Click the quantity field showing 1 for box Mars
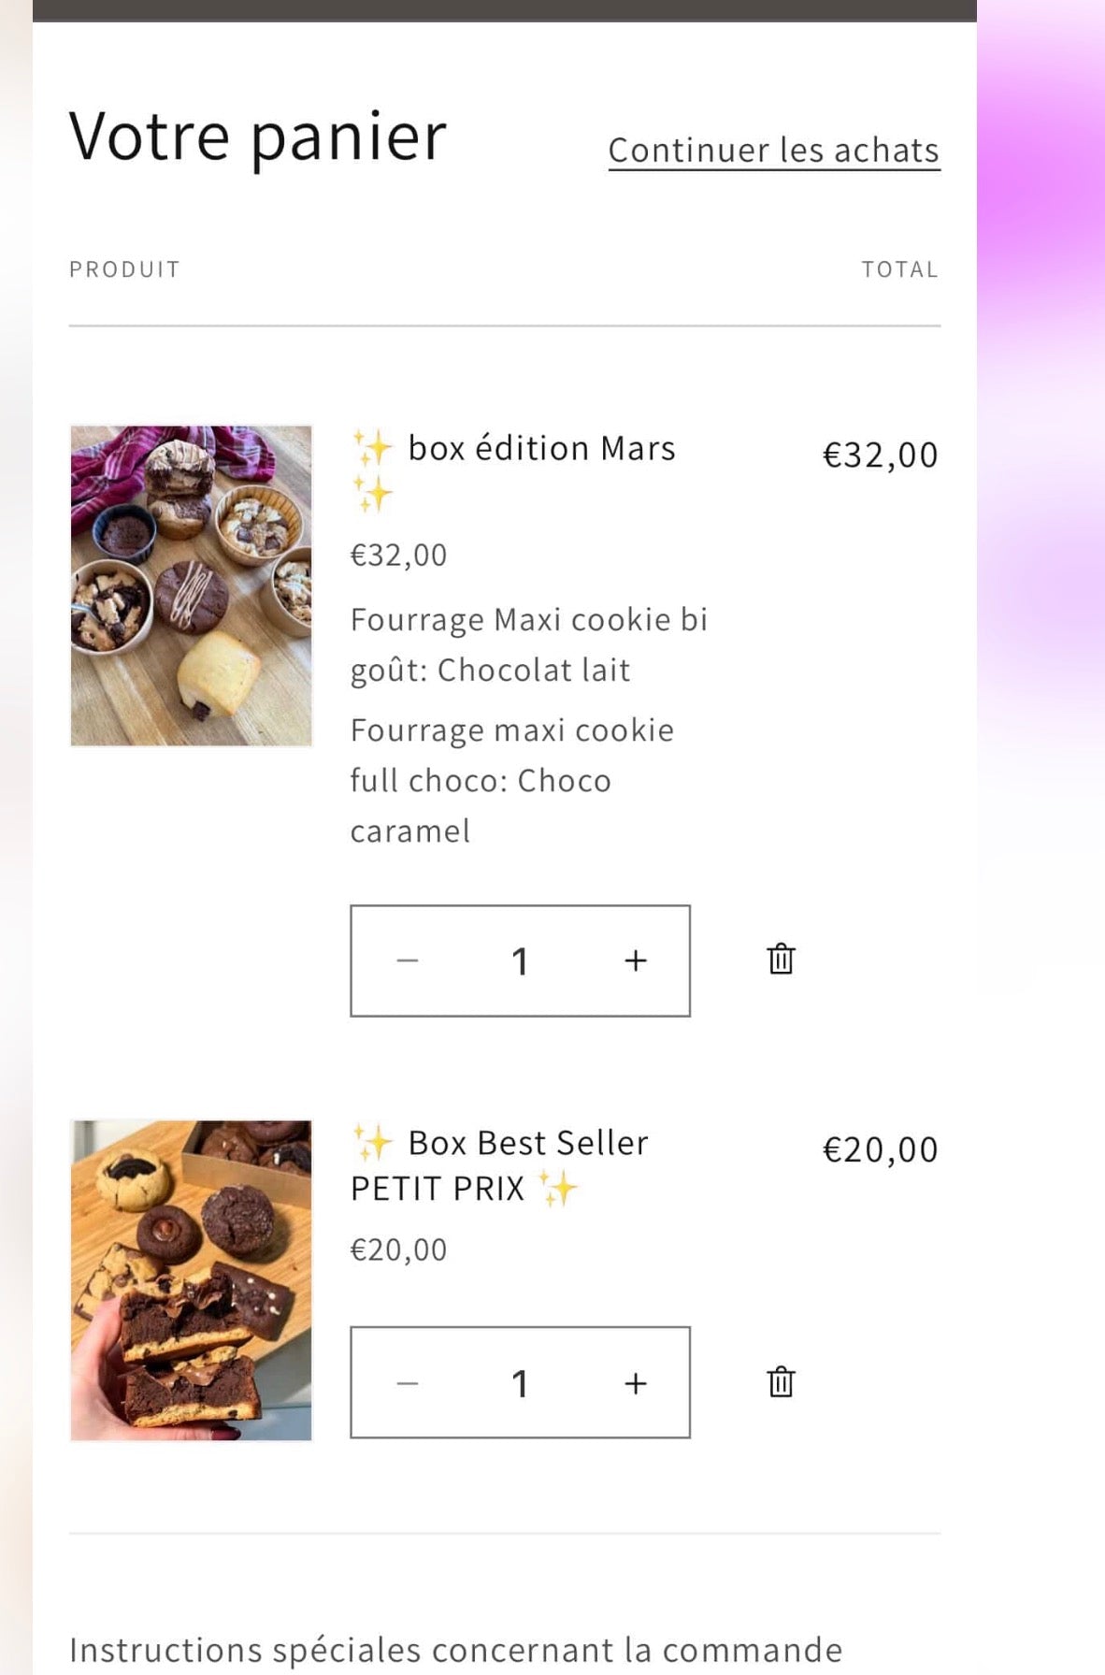This screenshot has width=1105, height=1675. click(x=520, y=959)
